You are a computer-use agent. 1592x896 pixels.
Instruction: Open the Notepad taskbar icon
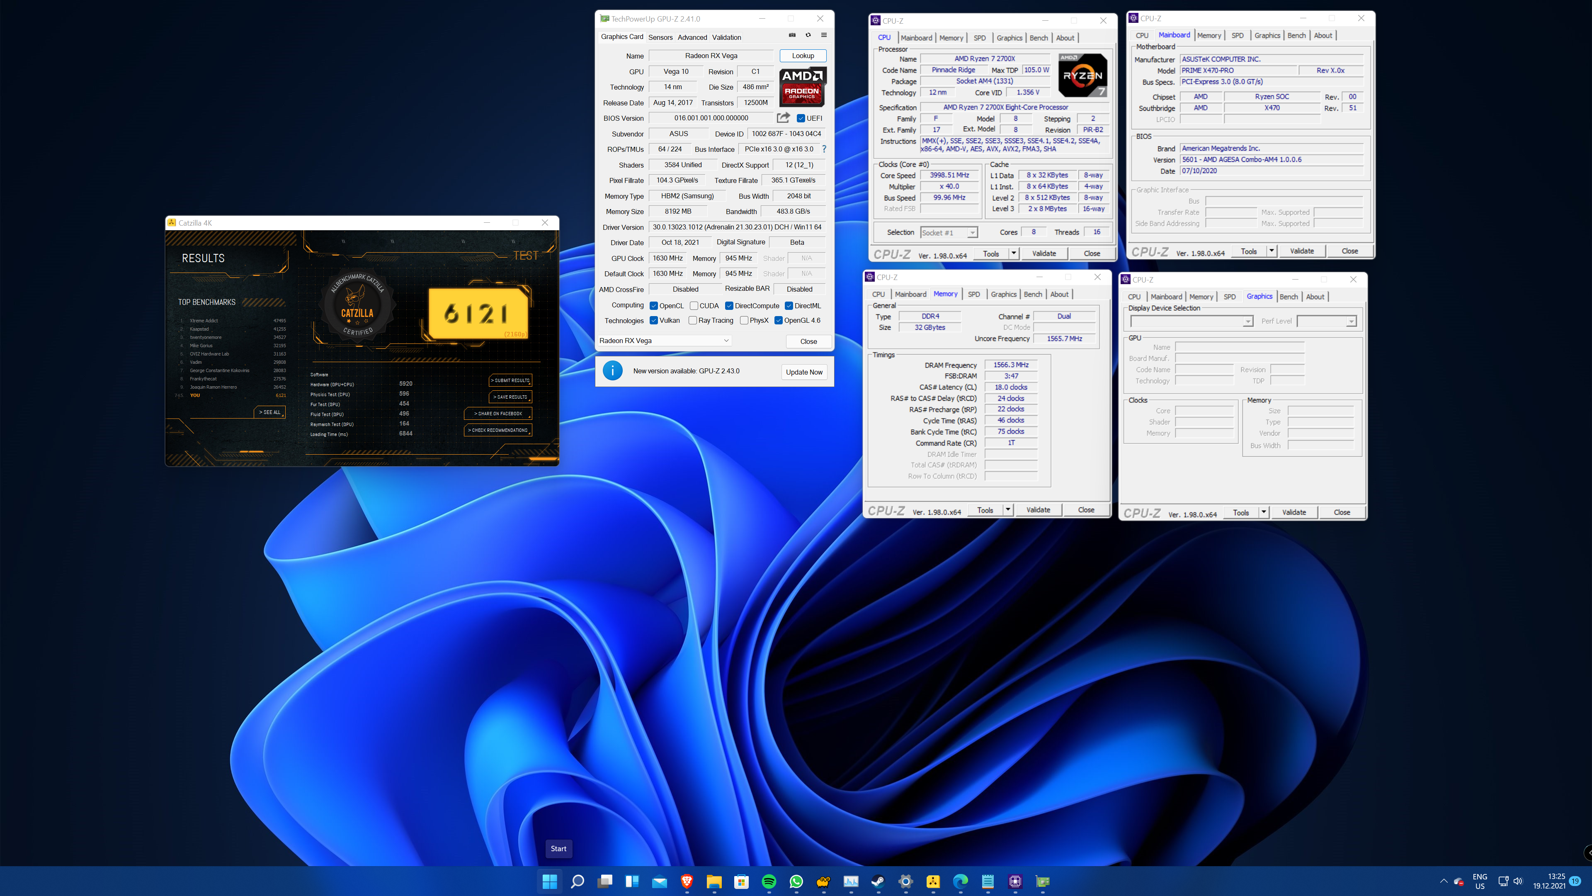(x=988, y=881)
